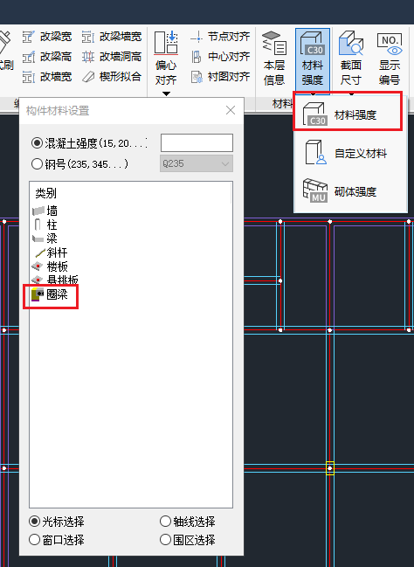Select 圈梁 in the category list
Screen dimensions: 414x567
[51, 294]
